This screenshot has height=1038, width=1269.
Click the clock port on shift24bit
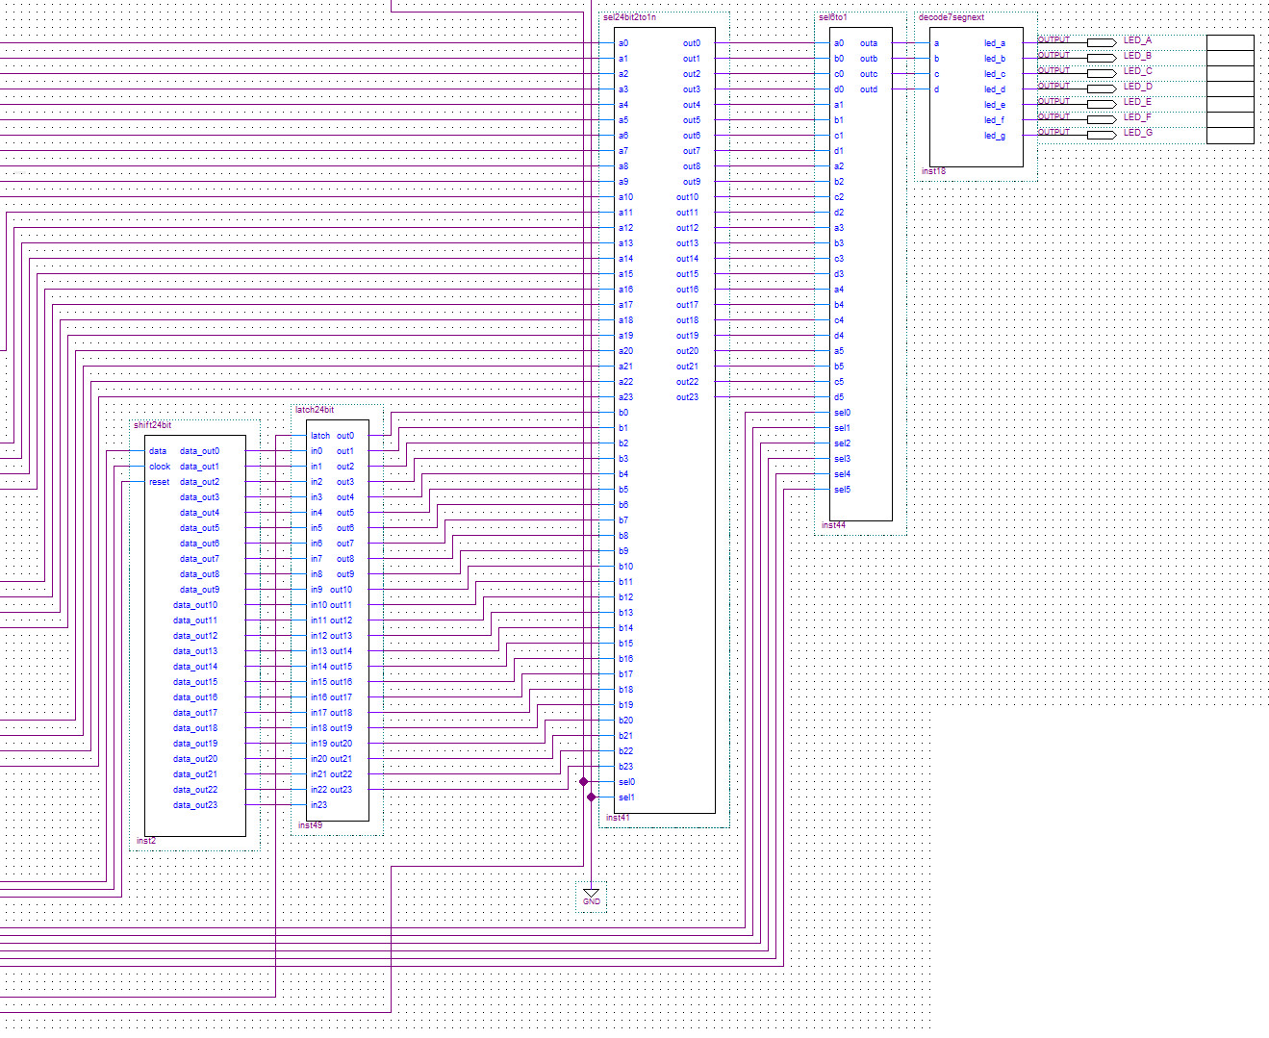(x=160, y=467)
